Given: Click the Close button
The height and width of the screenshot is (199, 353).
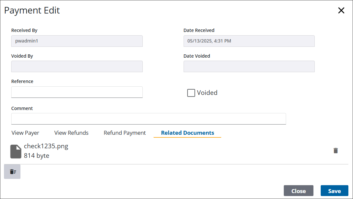Looking at the screenshot, I should pos(299,191).
